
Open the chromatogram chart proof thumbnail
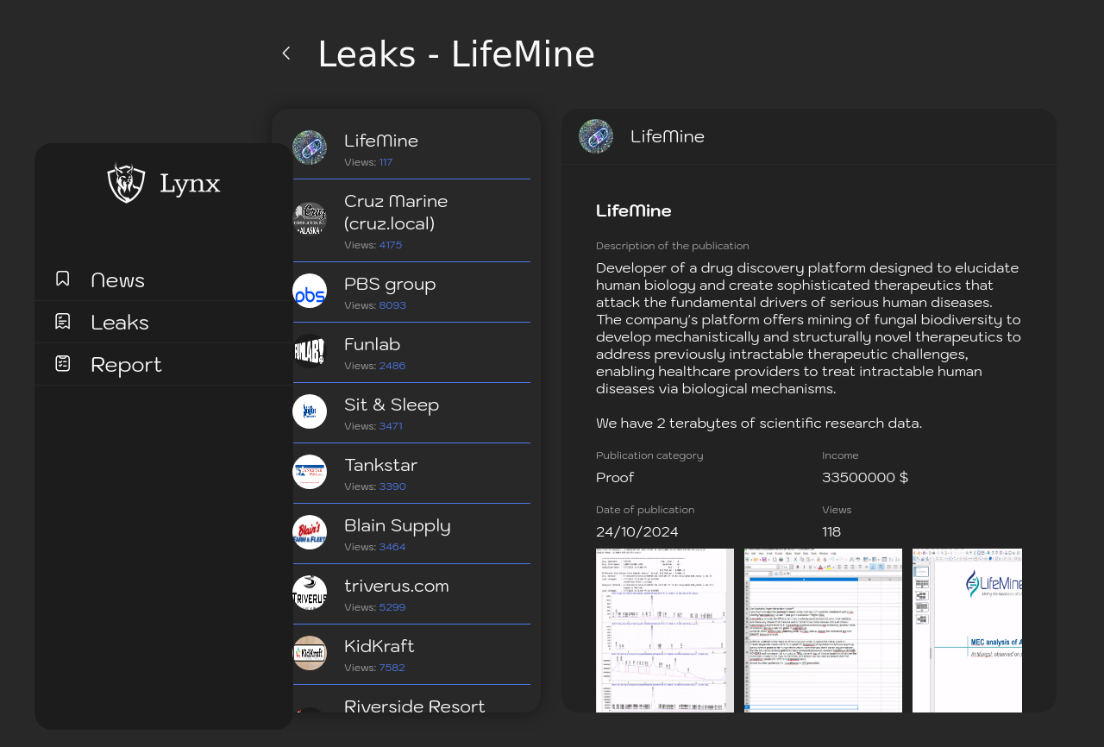point(664,630)
